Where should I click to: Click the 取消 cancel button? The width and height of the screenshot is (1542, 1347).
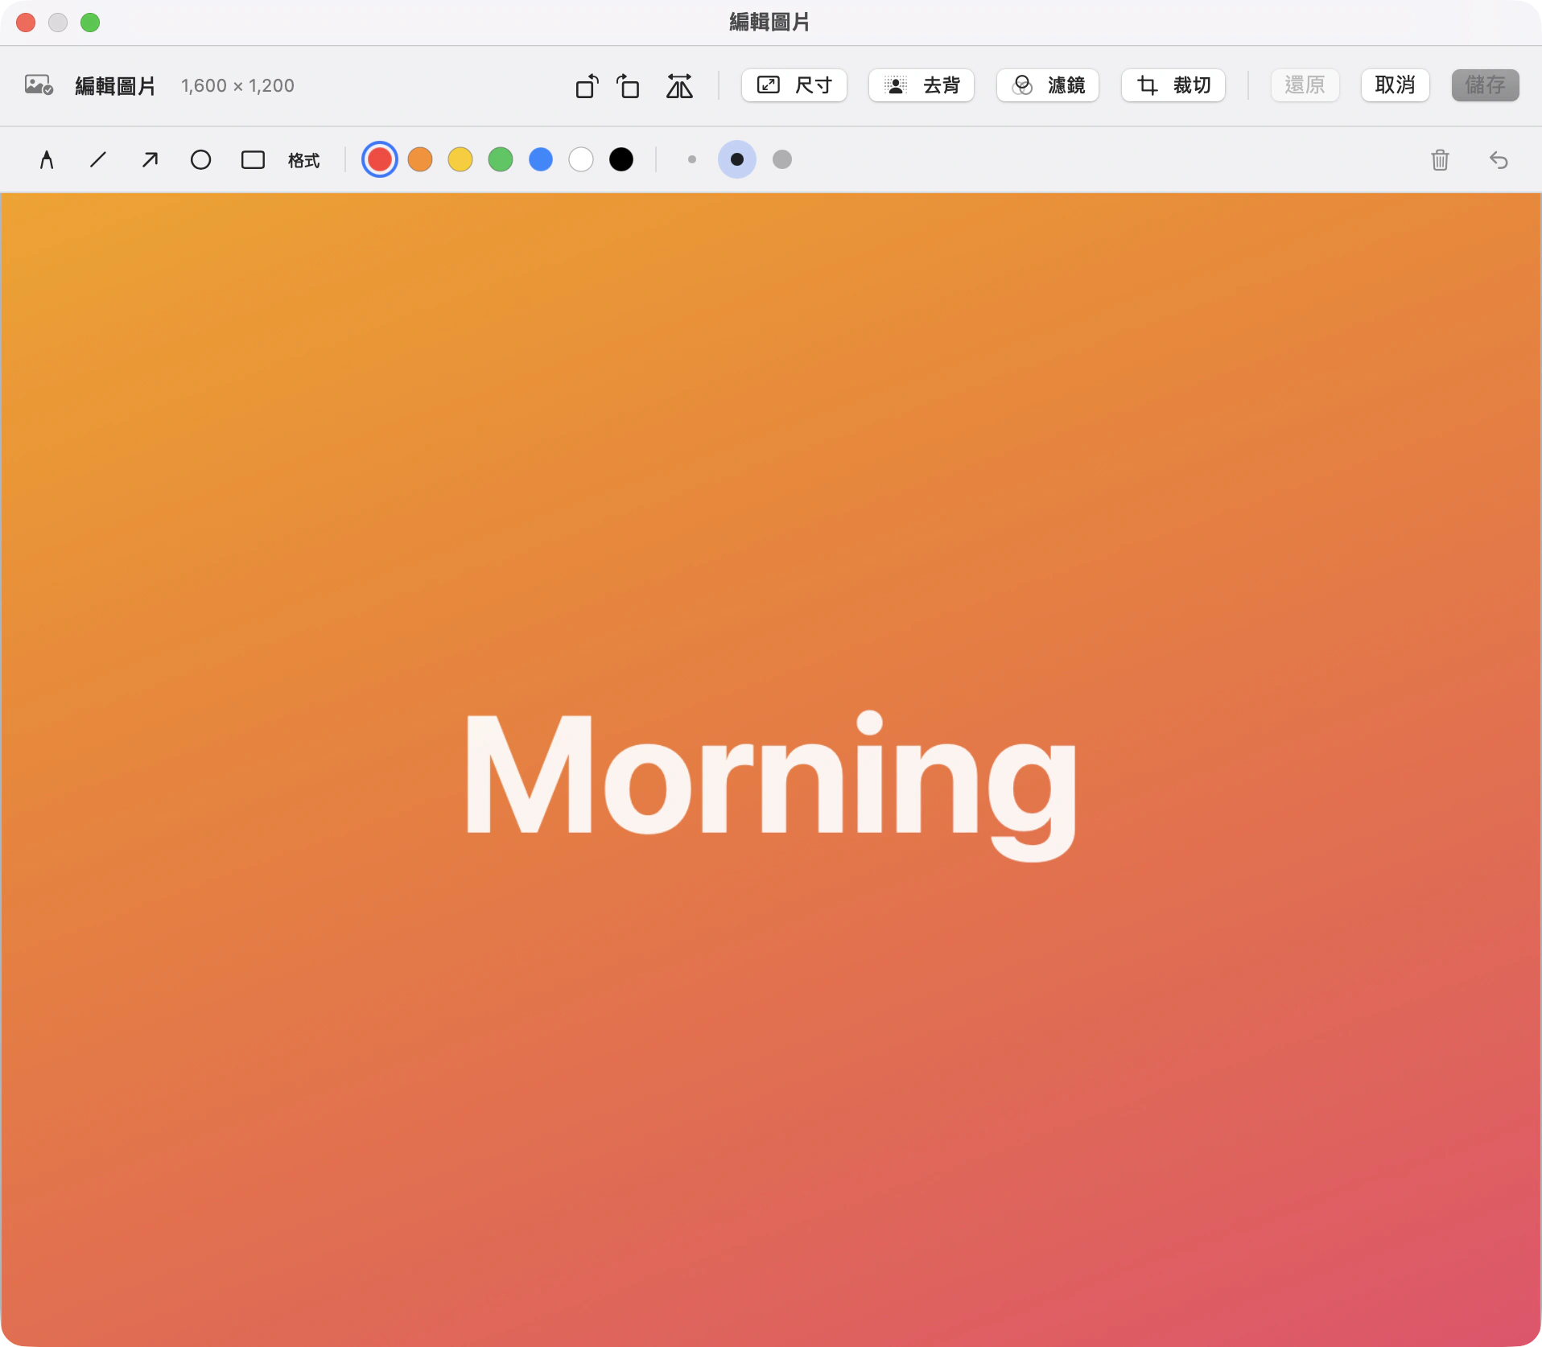pos(1396,85)
